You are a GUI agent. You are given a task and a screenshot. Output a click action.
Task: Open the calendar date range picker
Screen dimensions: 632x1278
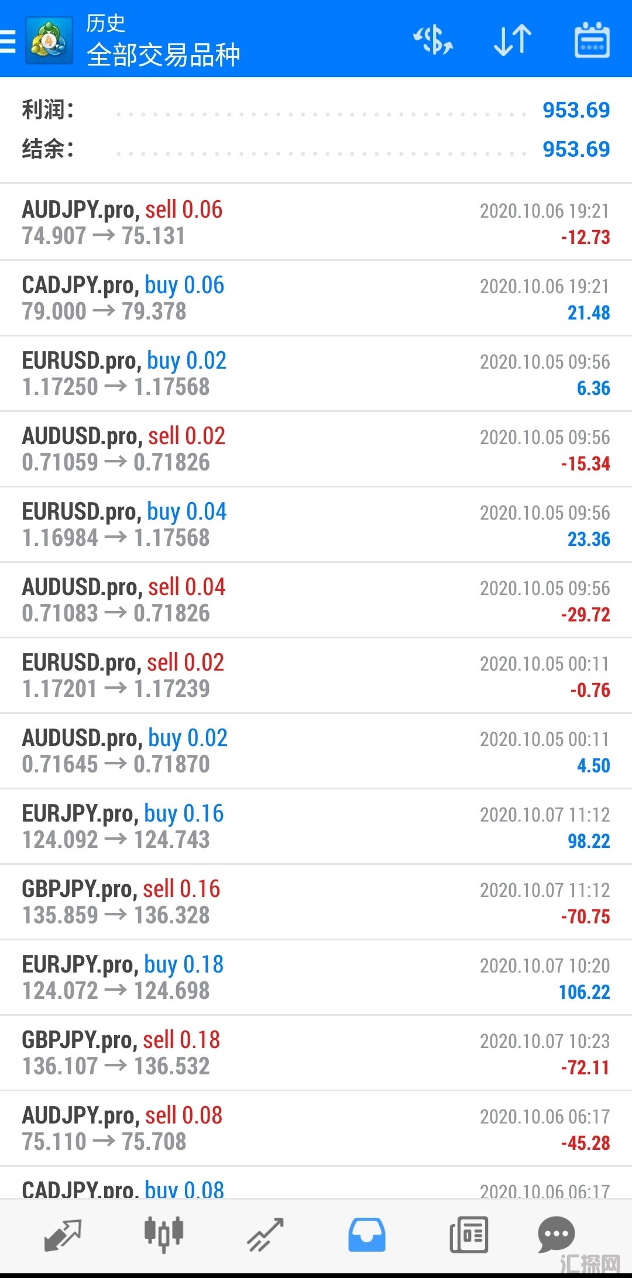592,40
